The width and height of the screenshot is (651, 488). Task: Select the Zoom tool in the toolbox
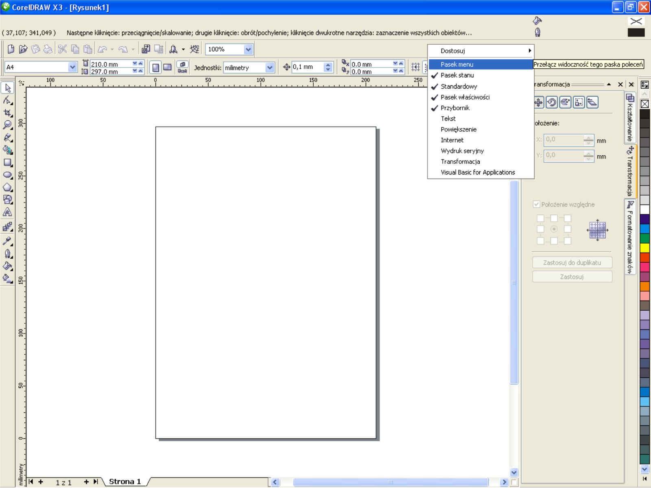click(7, 125)
